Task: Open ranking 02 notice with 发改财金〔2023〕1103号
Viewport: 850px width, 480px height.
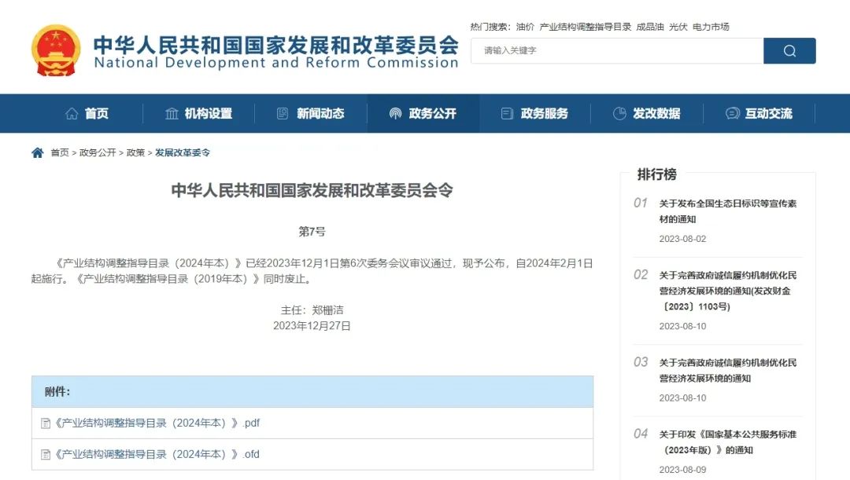Action: (x=727, y=291)
